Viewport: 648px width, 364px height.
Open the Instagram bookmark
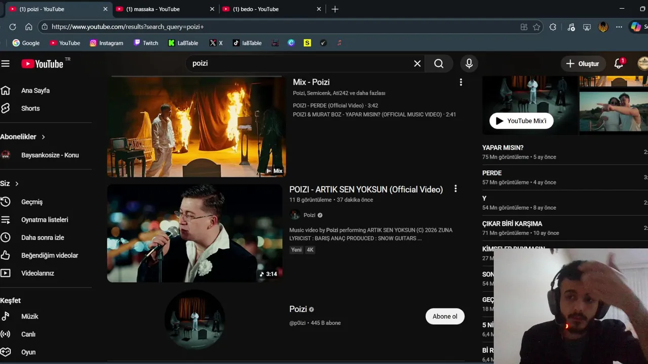(106, 43)
